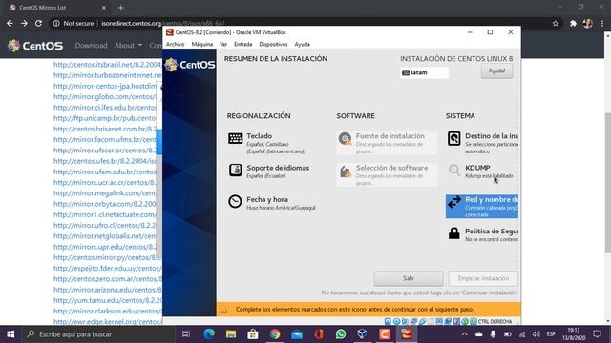Open File Explorer from taskbar
The height and width of the screenshot is (343, 611).
click(231, 334)
